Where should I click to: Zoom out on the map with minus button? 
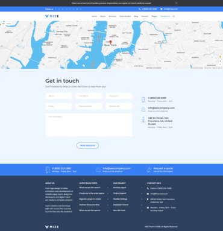[x=220, y=65]
